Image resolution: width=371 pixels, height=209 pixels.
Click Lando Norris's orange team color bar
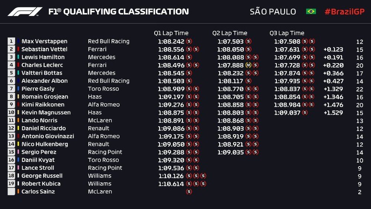pos(18,120)
